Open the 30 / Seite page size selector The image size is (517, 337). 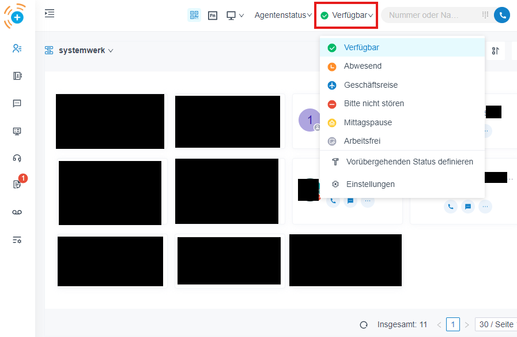(496, 325)
